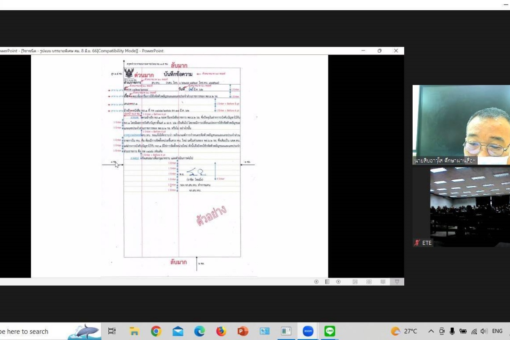Switch PowerPoint to Reading view
Image resolution: width=510 pixels, height=340 pixels.
click(x=383, y=282)
